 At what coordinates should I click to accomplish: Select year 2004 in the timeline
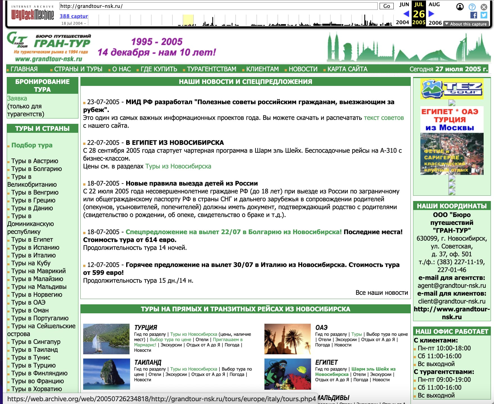tap(402, 22)
